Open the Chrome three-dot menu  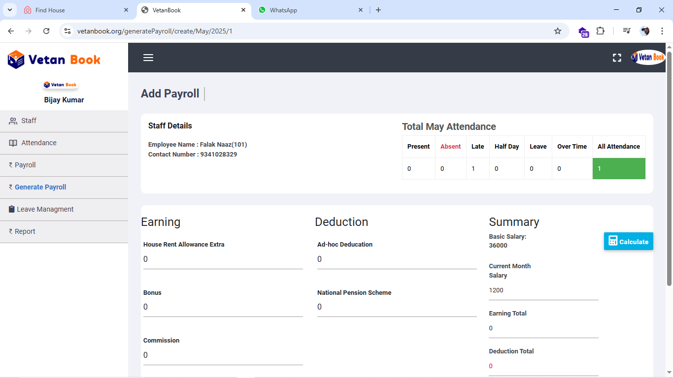662,31
